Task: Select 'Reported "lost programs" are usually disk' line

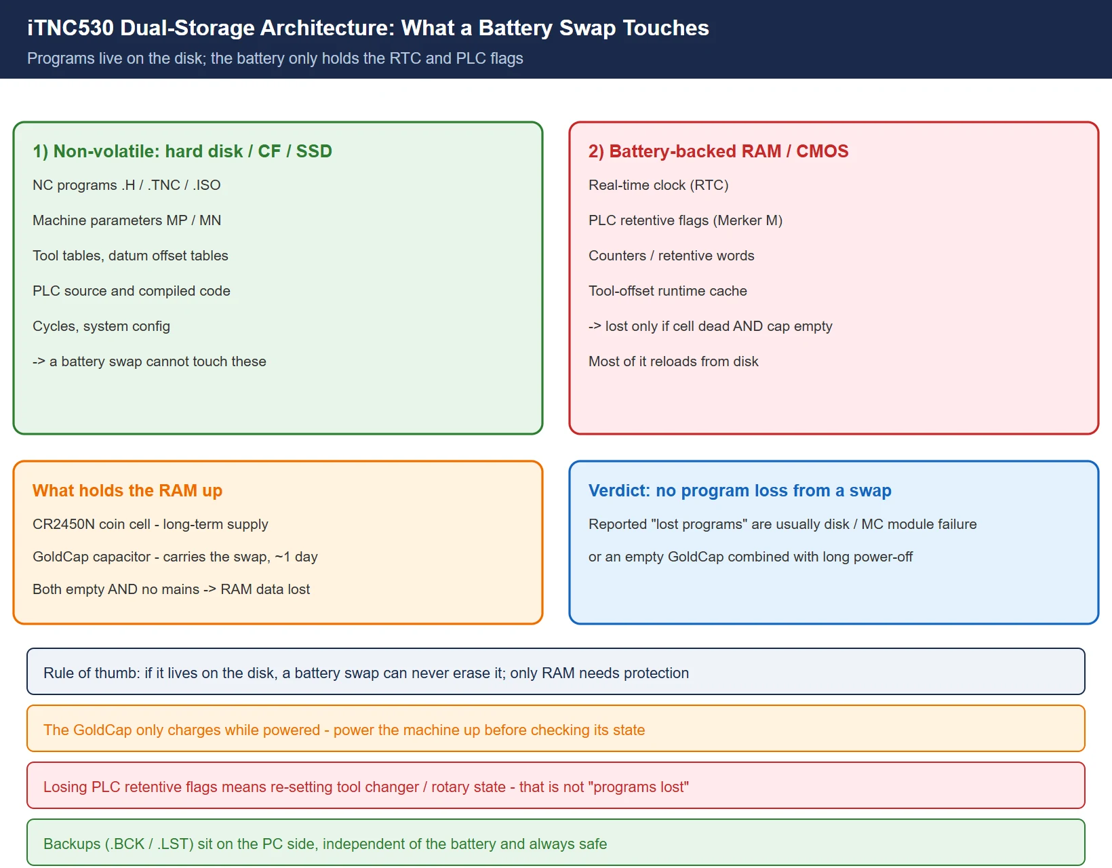Action: (x=782, y=524)
